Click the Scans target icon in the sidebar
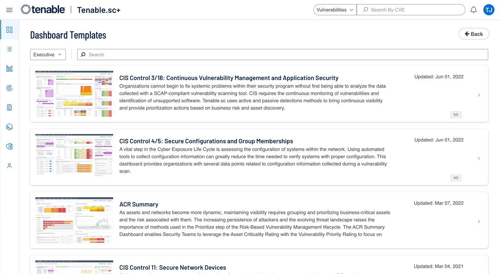Viewport: 500px width, 274px height. pos(9,88)
